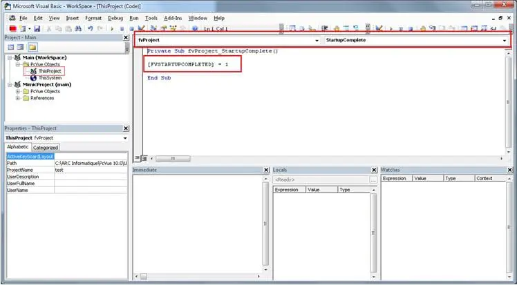Click the Help question mark icon

point(196,28)
